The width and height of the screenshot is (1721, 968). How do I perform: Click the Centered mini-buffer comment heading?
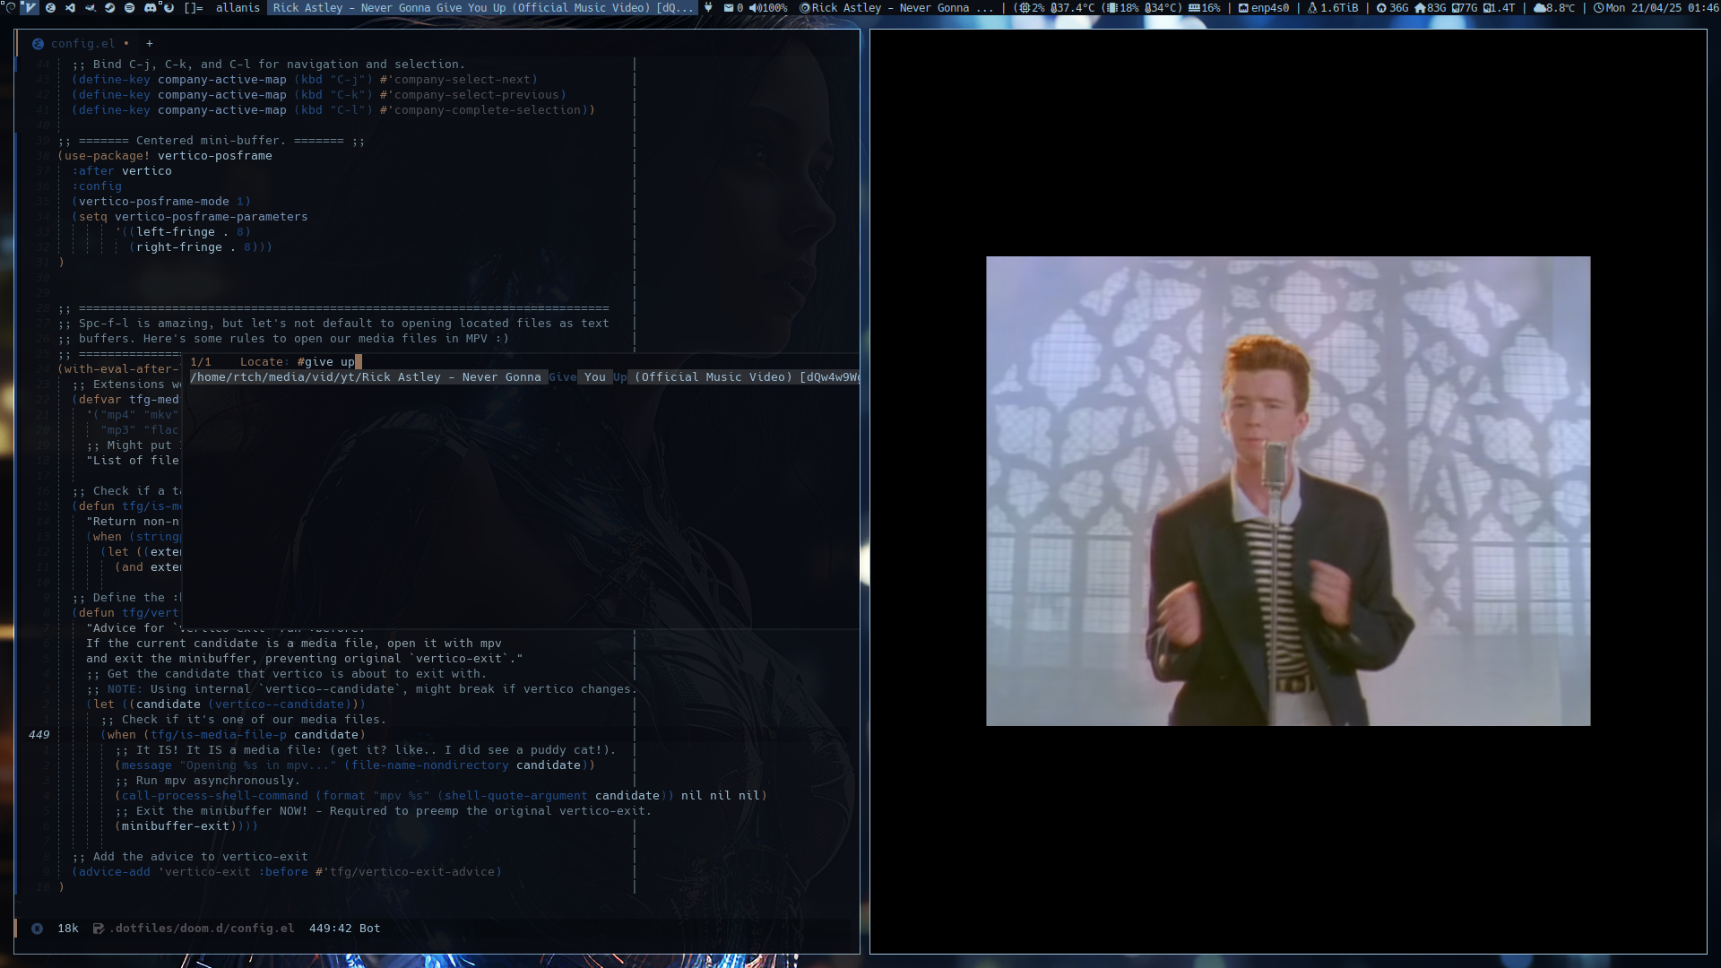pyautogui.click(x=211, y=141)
